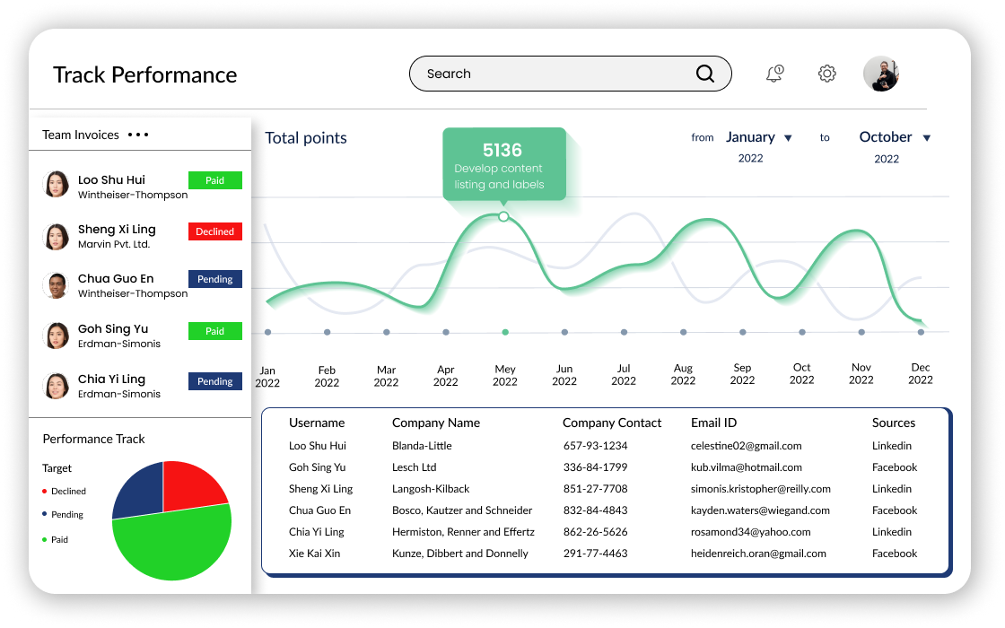The height and width of the screenshot is (628, 1005).
Task: Select the Aug 2022 axis dot
Action: [x=683, y=332]
